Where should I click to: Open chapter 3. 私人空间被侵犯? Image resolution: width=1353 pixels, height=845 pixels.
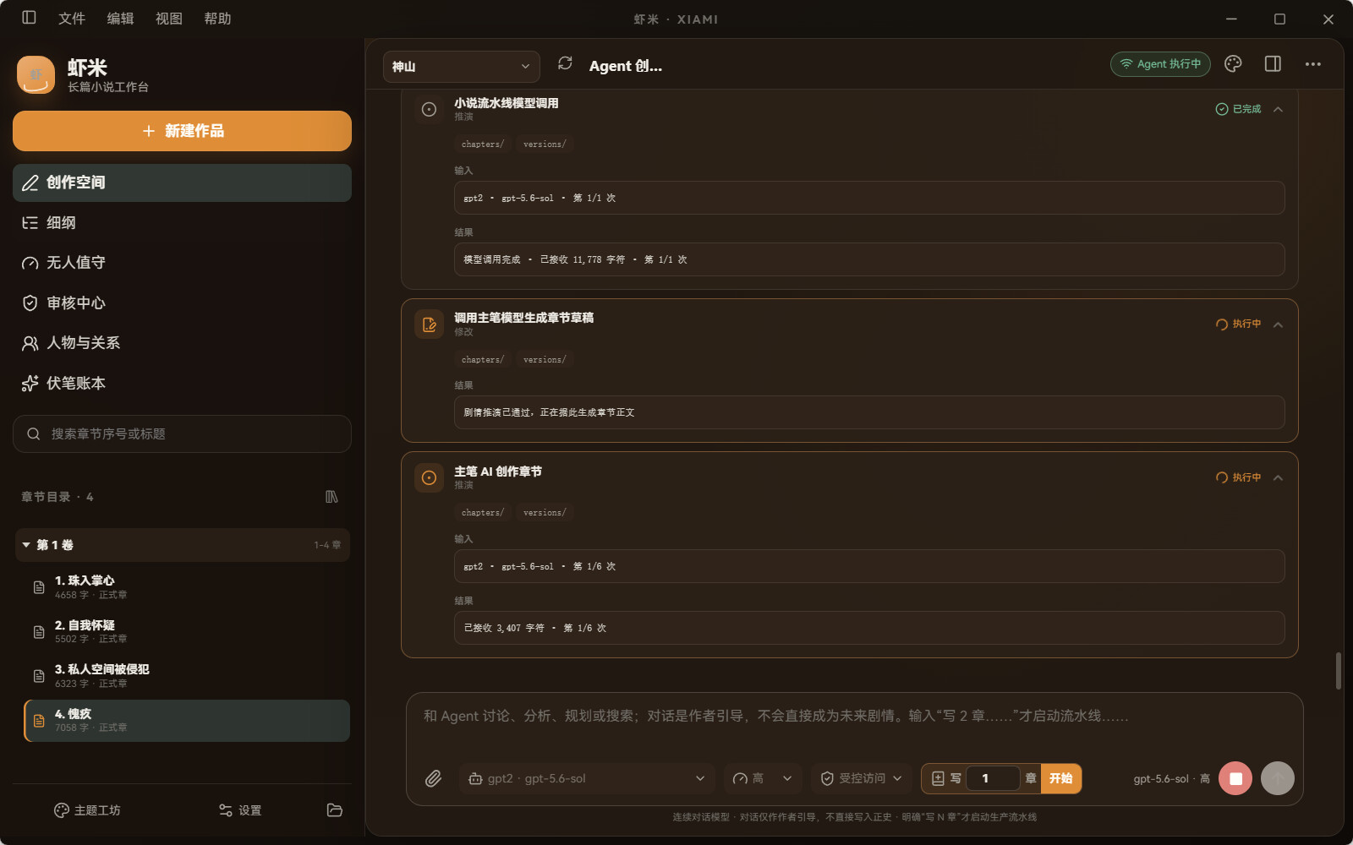(x=187, y=676)
